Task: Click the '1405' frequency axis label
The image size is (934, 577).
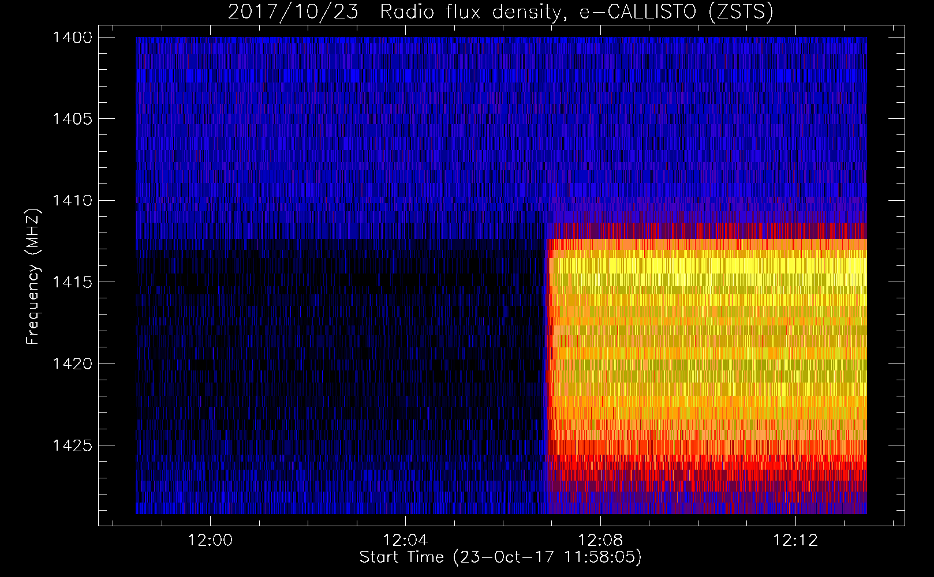Action: point(72,119)
